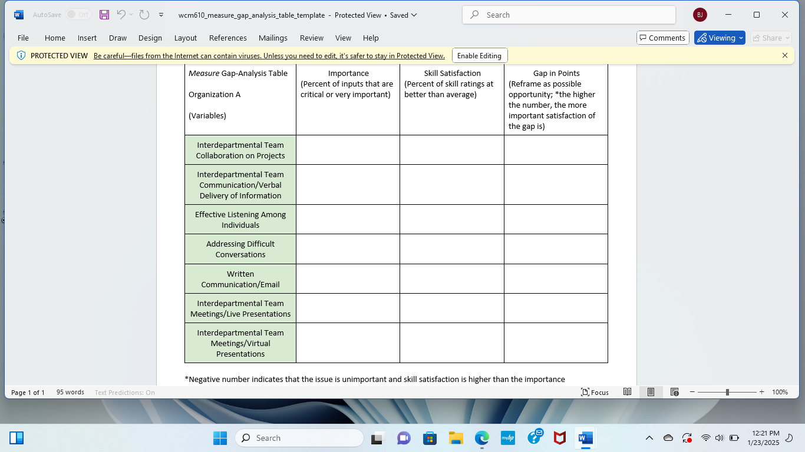Viewport: 805px width, 452px height.
Task: Switch to Read Mode view icon
Action: 628,392
